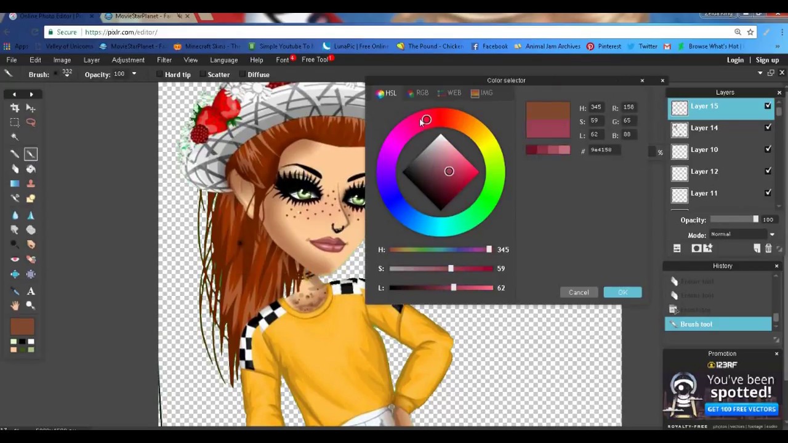Open the Edit menu
Screen dimensions: 788x443
(x=35, y=60)
